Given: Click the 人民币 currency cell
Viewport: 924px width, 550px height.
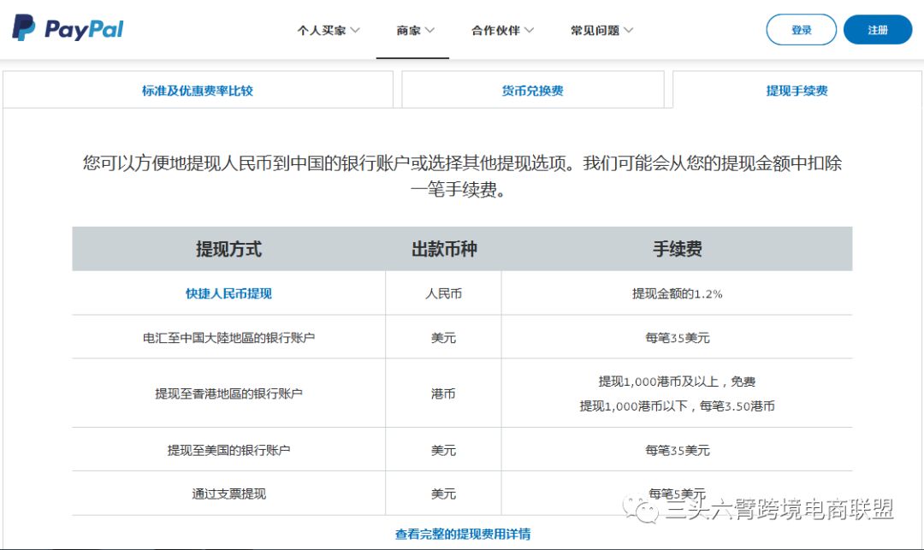Looking at the screenshot, I should pos(444,293).
